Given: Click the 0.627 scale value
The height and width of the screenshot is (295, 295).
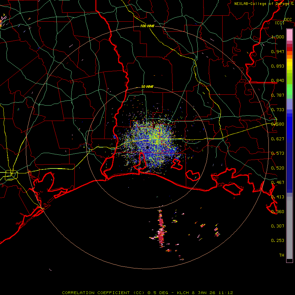Looking at the screenshot, I should (x=278, y=139).
